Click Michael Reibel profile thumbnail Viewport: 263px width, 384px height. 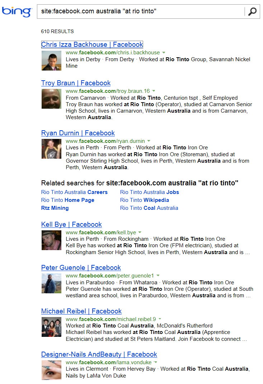tap(51, 327)
